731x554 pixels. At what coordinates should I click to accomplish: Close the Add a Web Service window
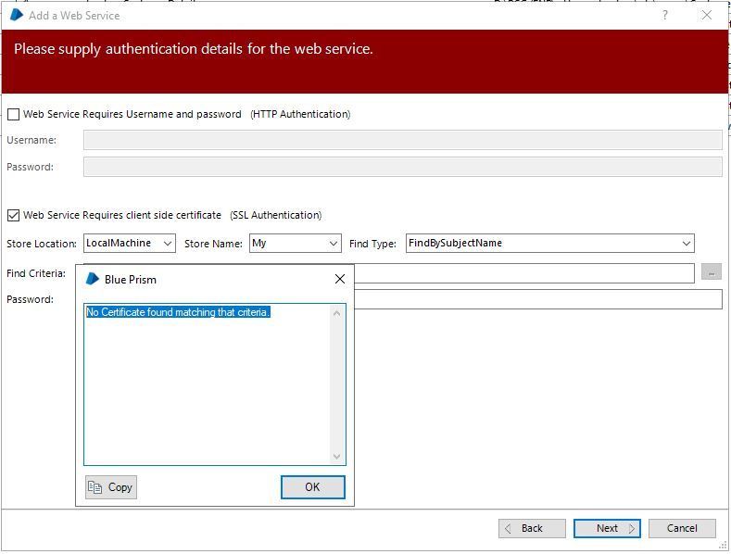(709, 15)
